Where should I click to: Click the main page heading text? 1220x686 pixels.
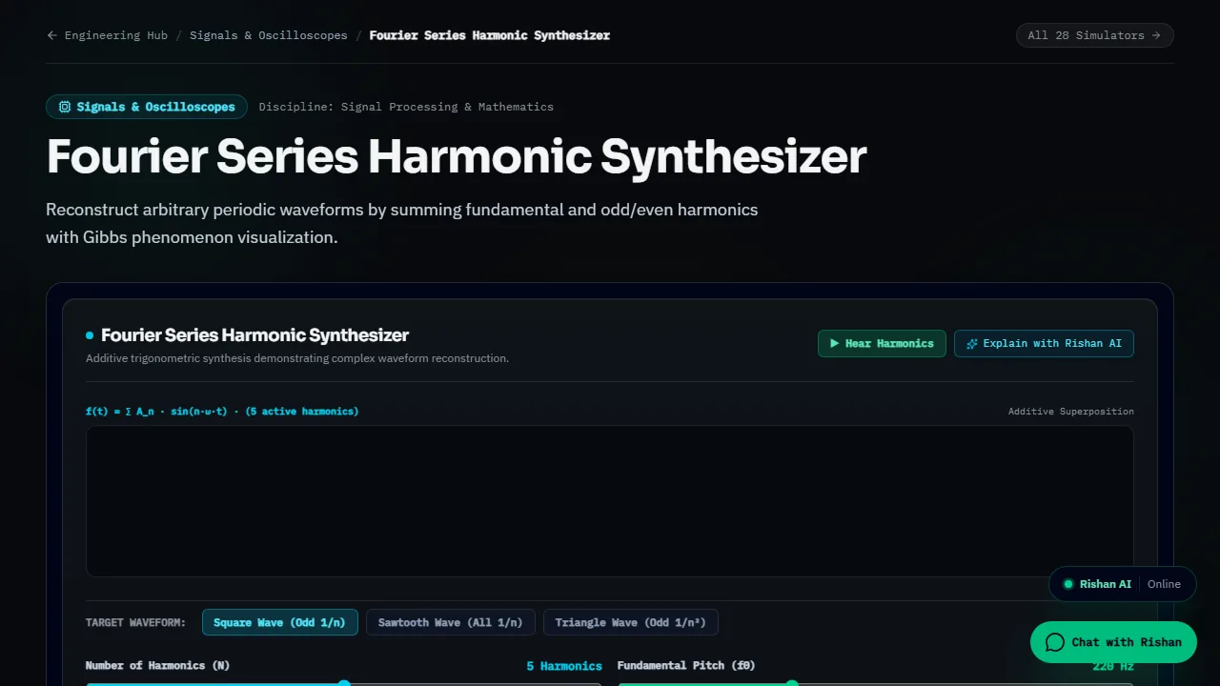pos(457,157)
